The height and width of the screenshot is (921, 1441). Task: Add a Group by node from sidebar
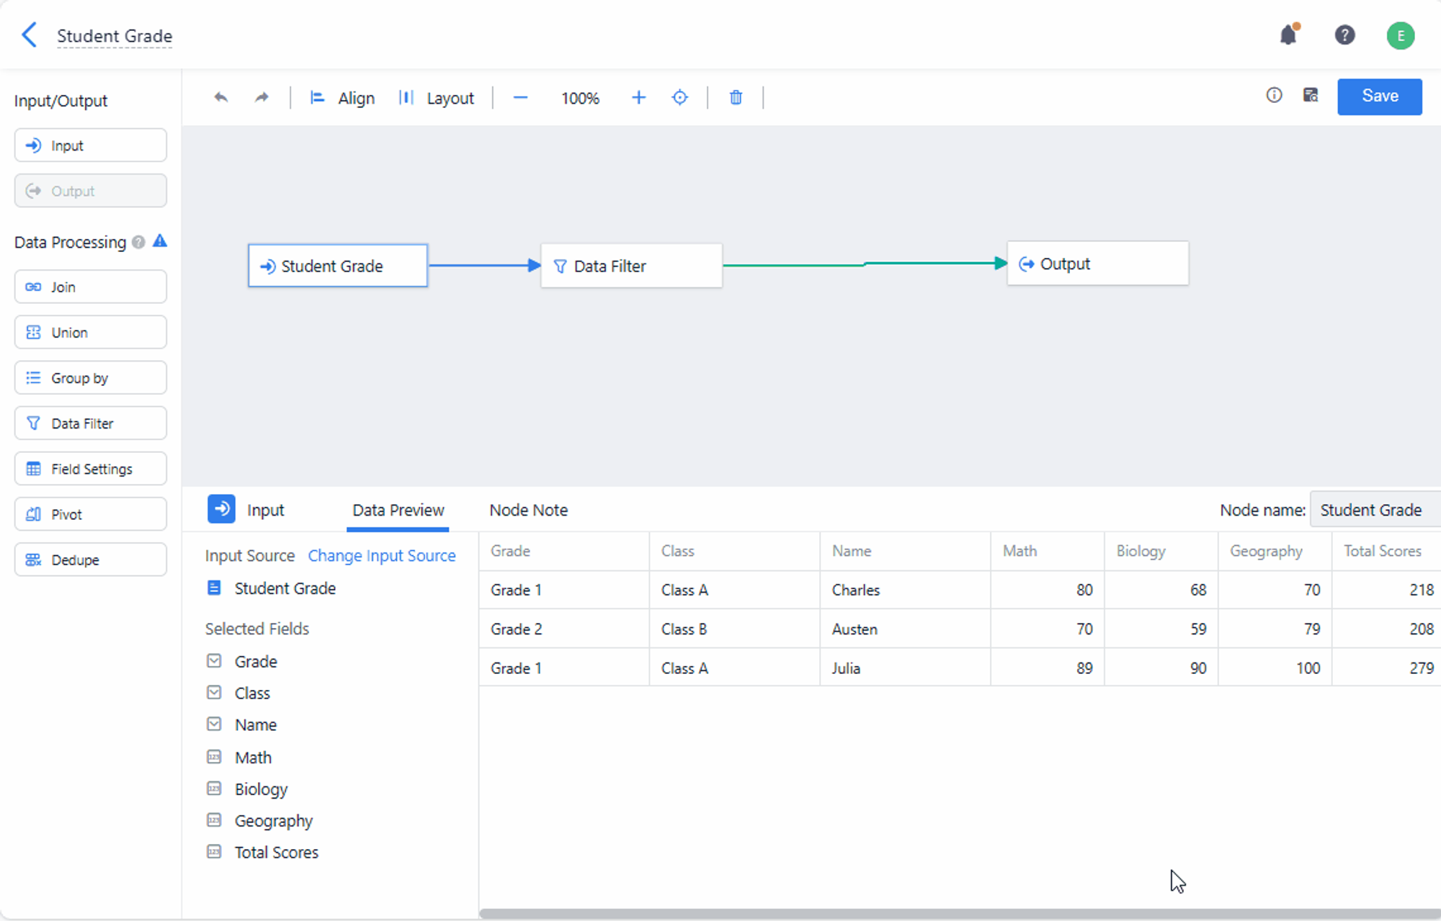(91, 377)
